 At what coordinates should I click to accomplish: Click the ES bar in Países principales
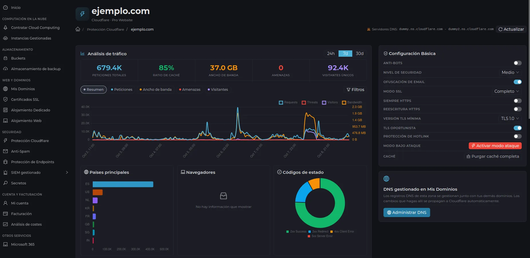coord(123,184)
